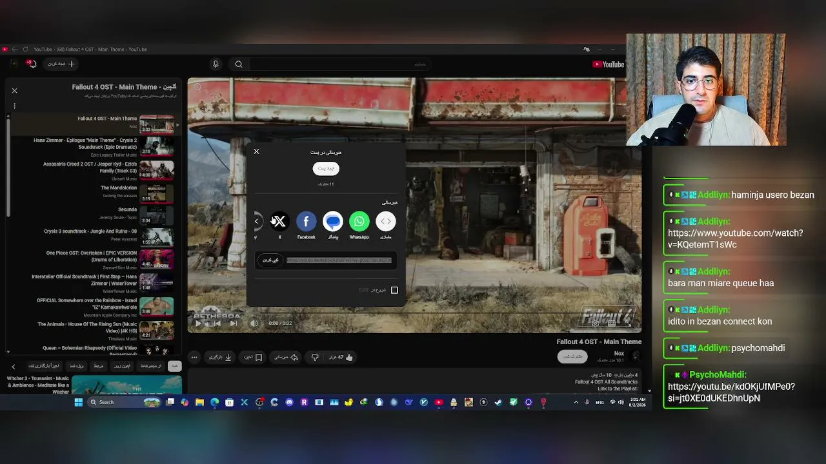Viewport: 826px width, 464px height.
Task: Click the create post button in share dialog
Action: (326, 168)
